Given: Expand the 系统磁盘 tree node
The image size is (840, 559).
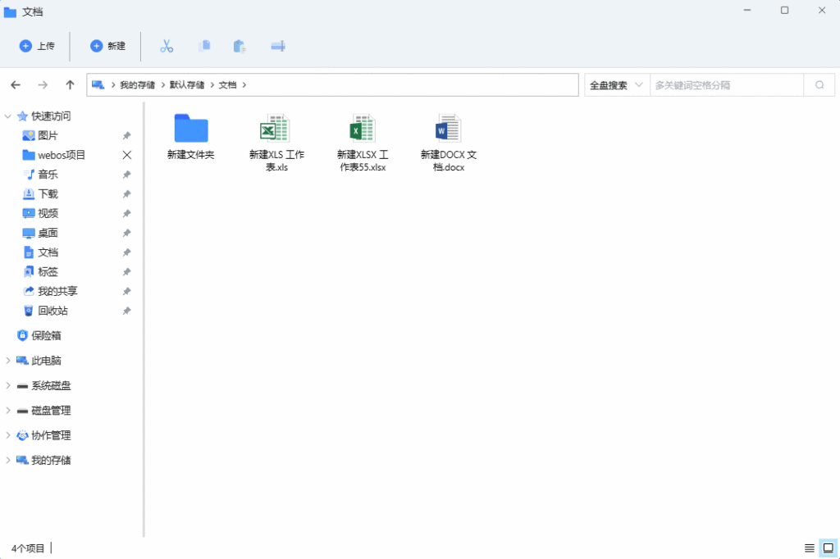Looking at the screenshot, I should coord(8,386).
